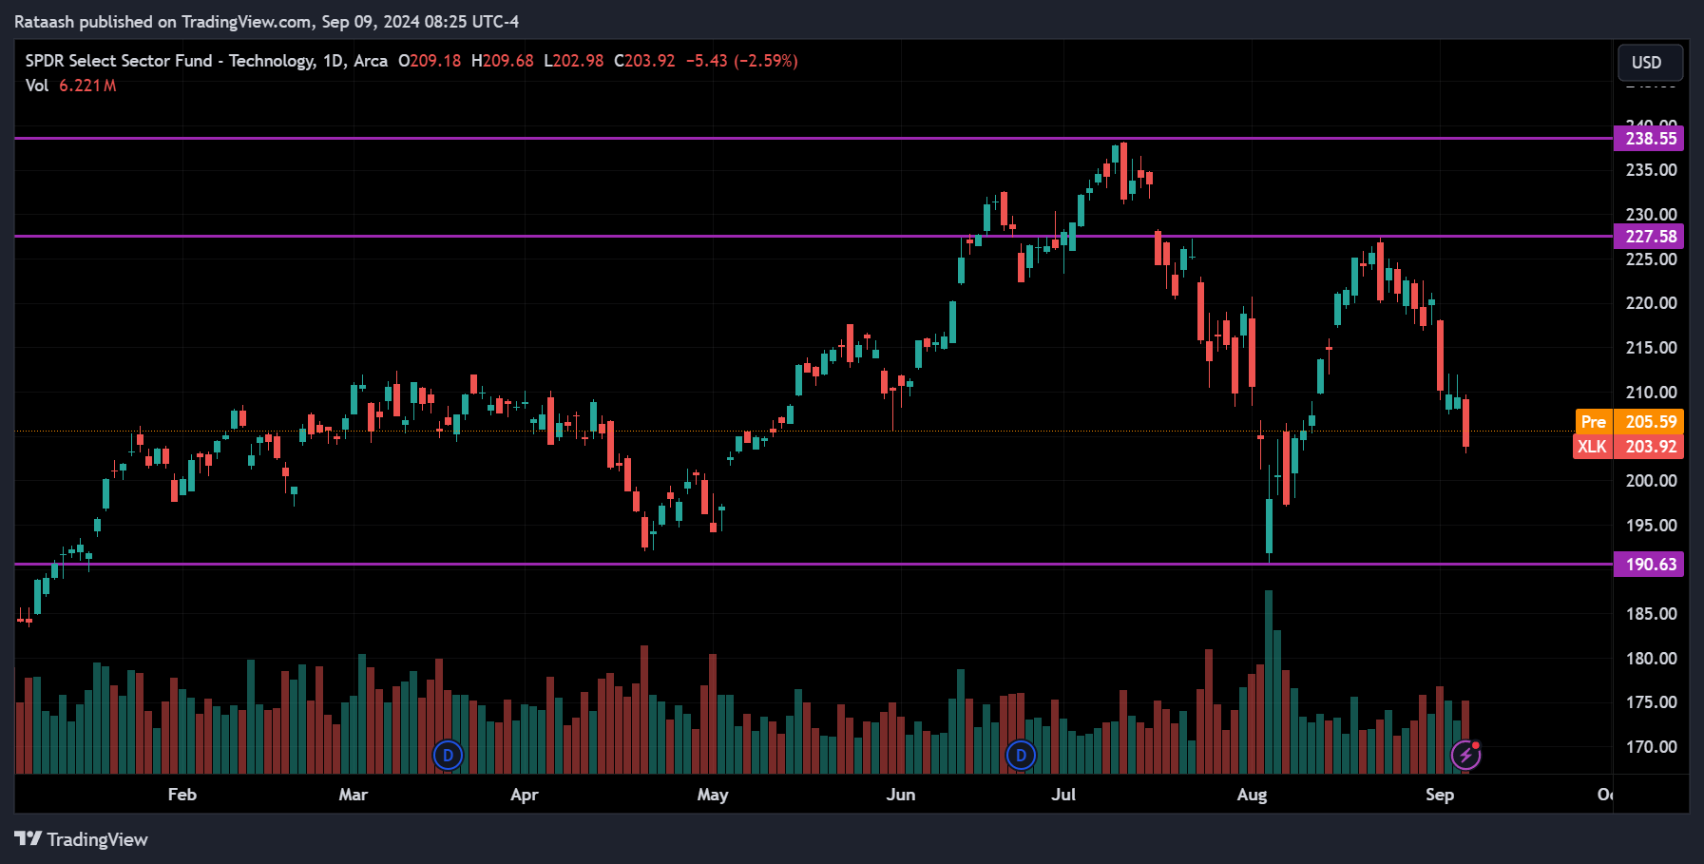Click the Apr label on time axis
The image size is (1704, 864).
(x=525, y=795)
